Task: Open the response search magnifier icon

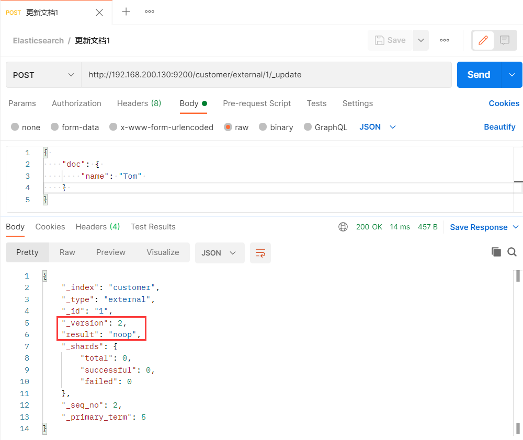Action: click(x=512, y=252)
